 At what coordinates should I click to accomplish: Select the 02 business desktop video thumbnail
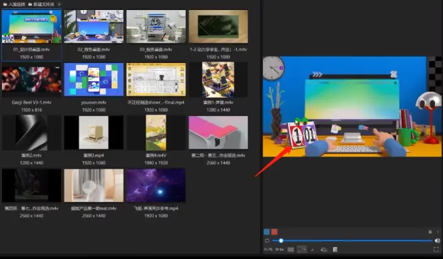[94, 27]
